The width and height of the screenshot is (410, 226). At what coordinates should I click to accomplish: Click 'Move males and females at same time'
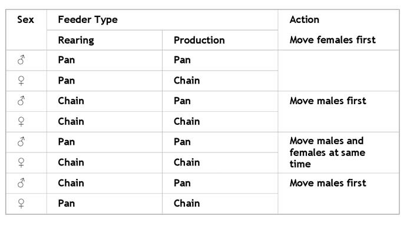pos(328,152)
